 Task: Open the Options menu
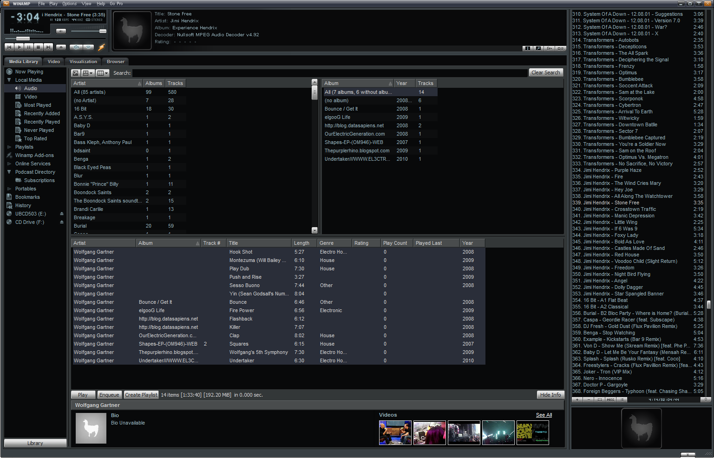click(x=70, y=4)
